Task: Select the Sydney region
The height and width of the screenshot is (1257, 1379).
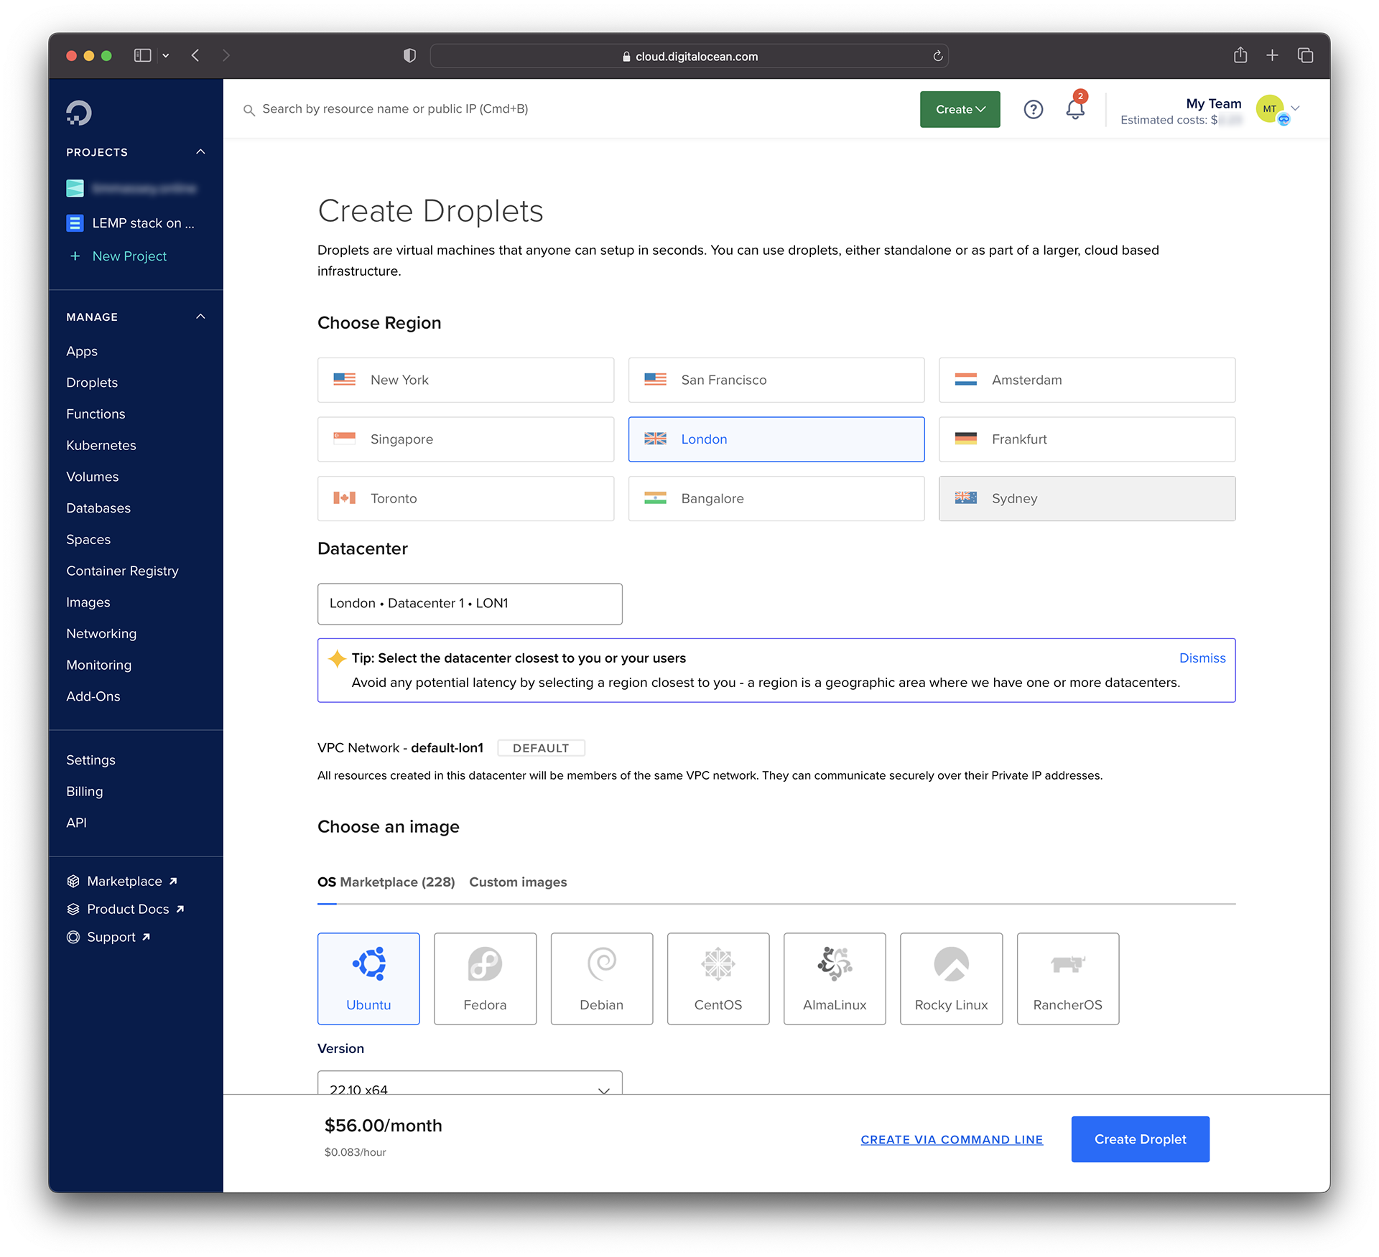Action: (1087, 498)
